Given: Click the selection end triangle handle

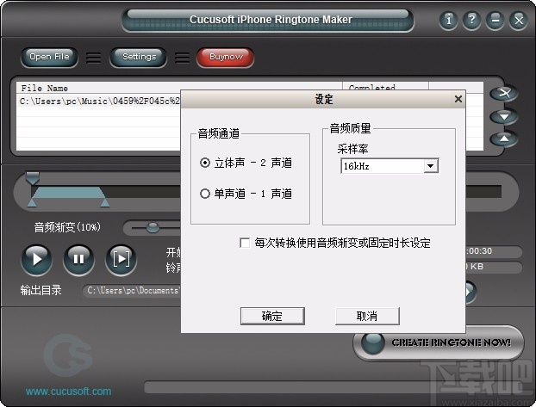Looking at the screenshot, I should (x=104, y=203).
